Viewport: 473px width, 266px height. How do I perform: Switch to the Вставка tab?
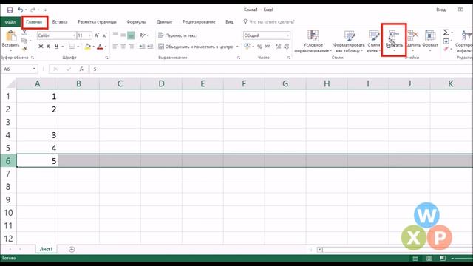(60, 22)
